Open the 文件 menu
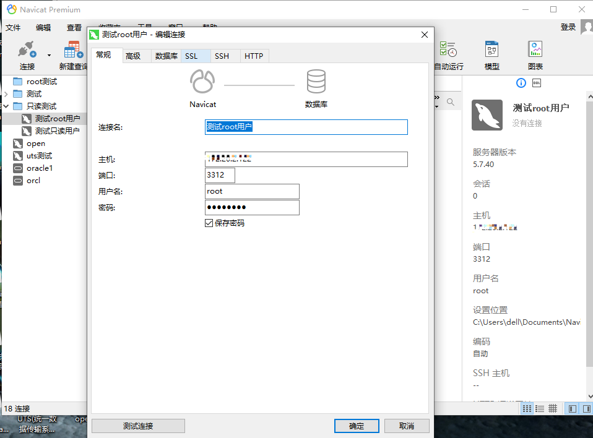The height and width of the screenshot is (438, 593). click(13, 28)
